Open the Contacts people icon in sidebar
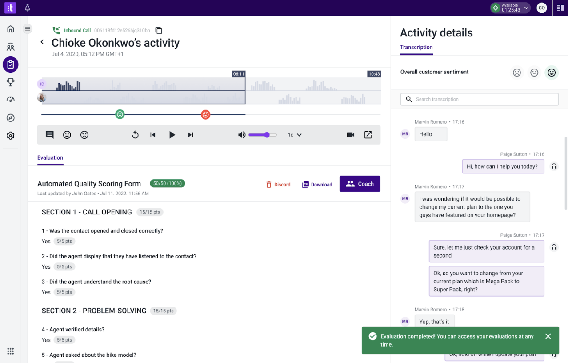The height and width of the screenshot is (363, 568). pyautogui.click(x=11, y=47)
